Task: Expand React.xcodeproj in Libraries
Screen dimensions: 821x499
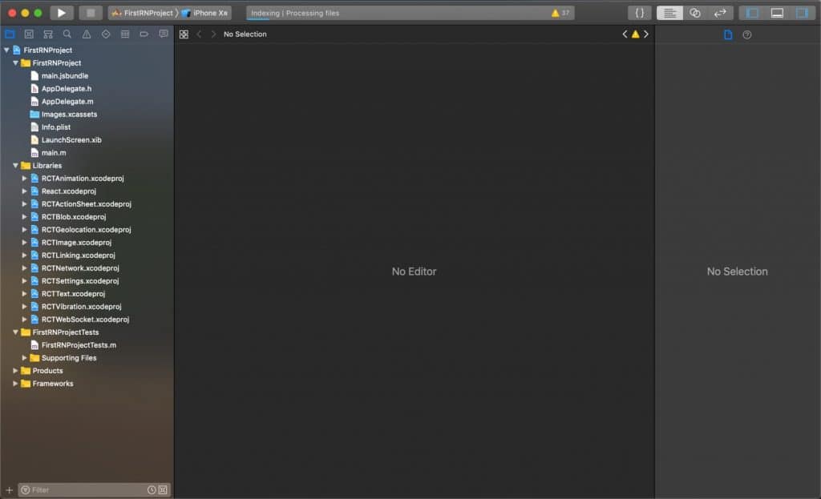Action: click(x=24, y=191)
